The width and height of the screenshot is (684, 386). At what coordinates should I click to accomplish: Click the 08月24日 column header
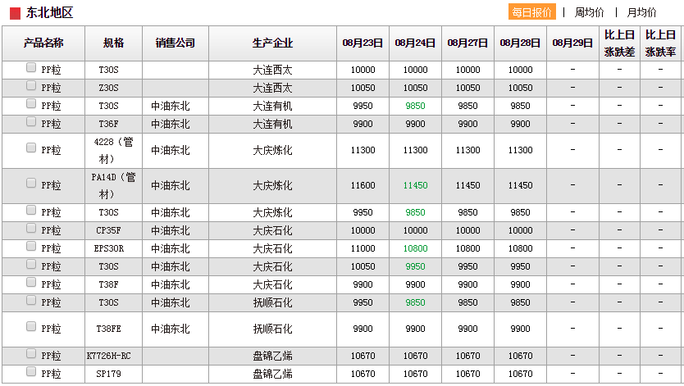point(415,43)
